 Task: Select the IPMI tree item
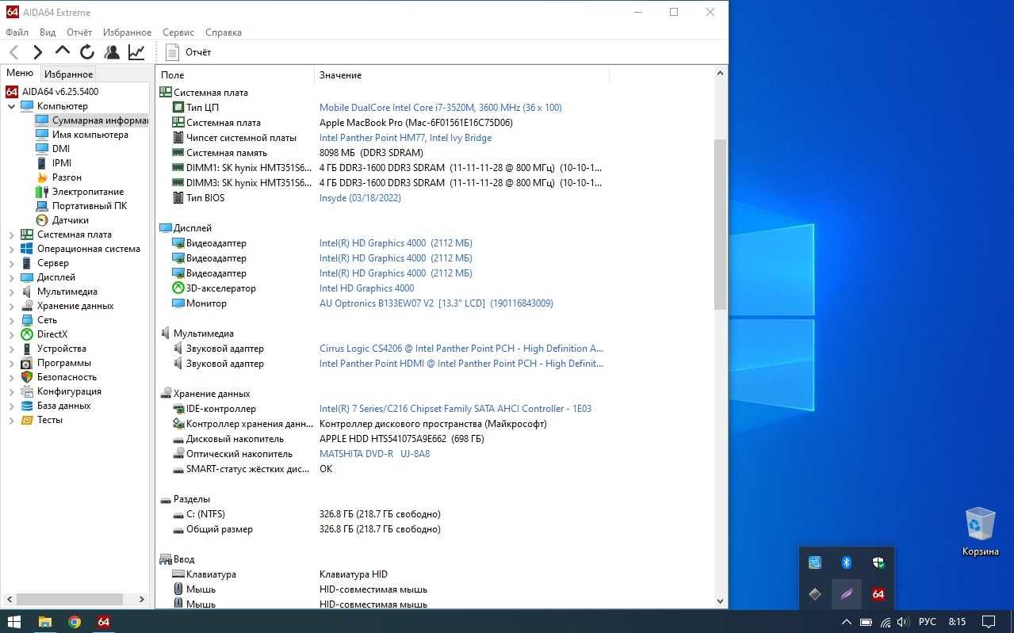61,163
